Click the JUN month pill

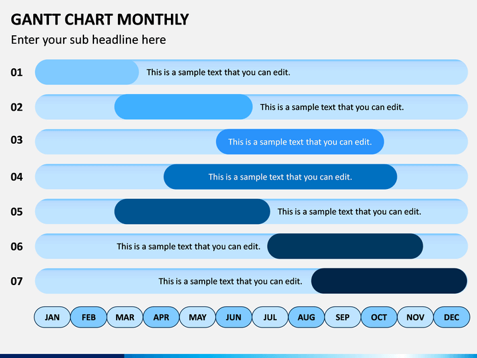point(234,317)
